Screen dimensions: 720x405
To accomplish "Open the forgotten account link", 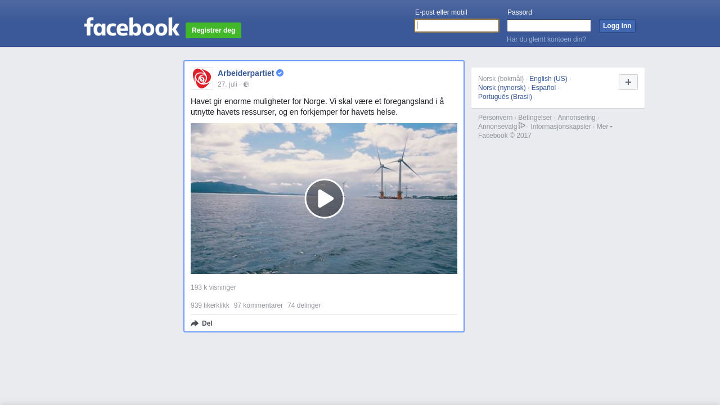I will pos(546,39).
